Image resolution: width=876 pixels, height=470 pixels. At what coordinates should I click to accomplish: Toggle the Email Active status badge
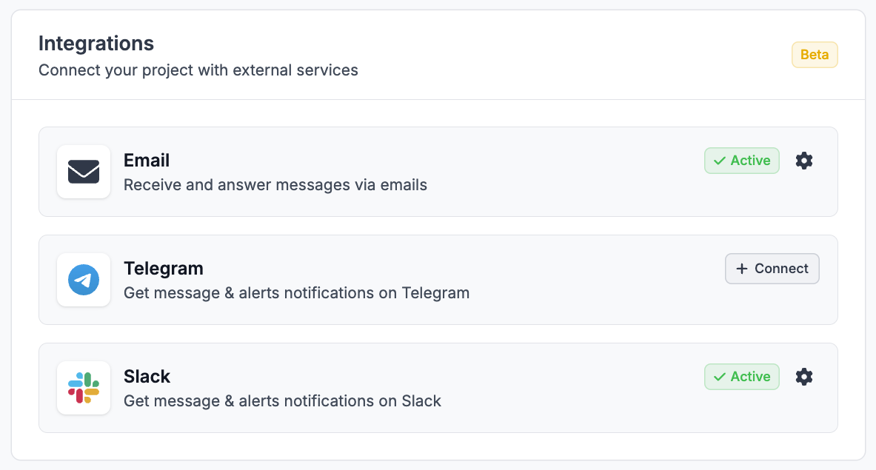tap(741, 161)
